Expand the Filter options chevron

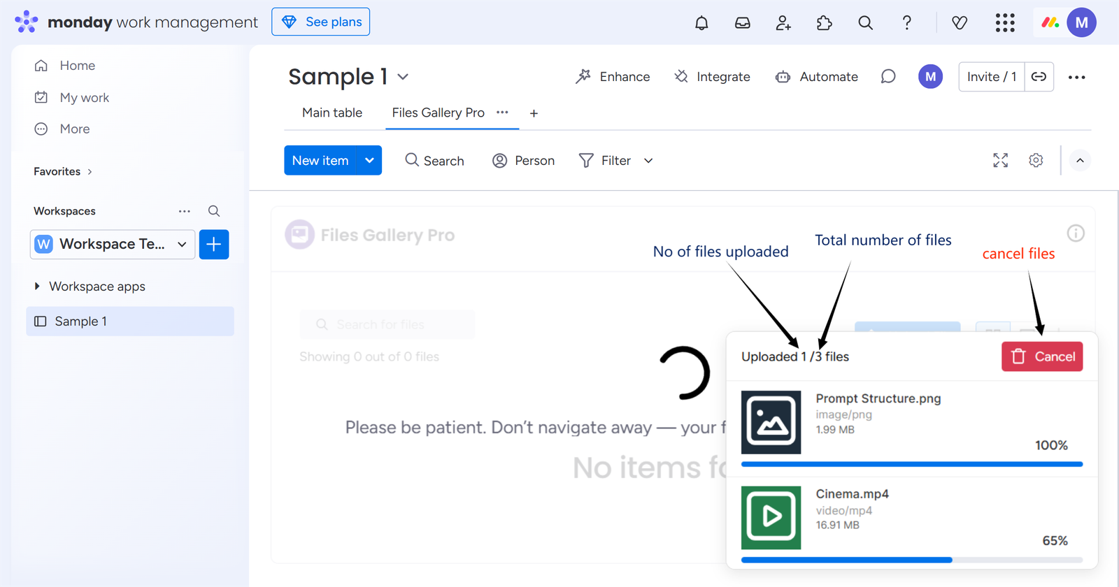tap(648, 161)
